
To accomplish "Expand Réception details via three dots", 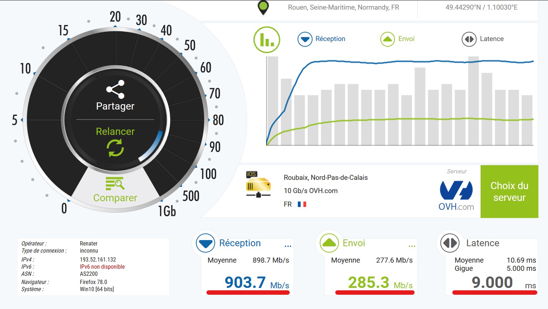I will tap(288, 246).
